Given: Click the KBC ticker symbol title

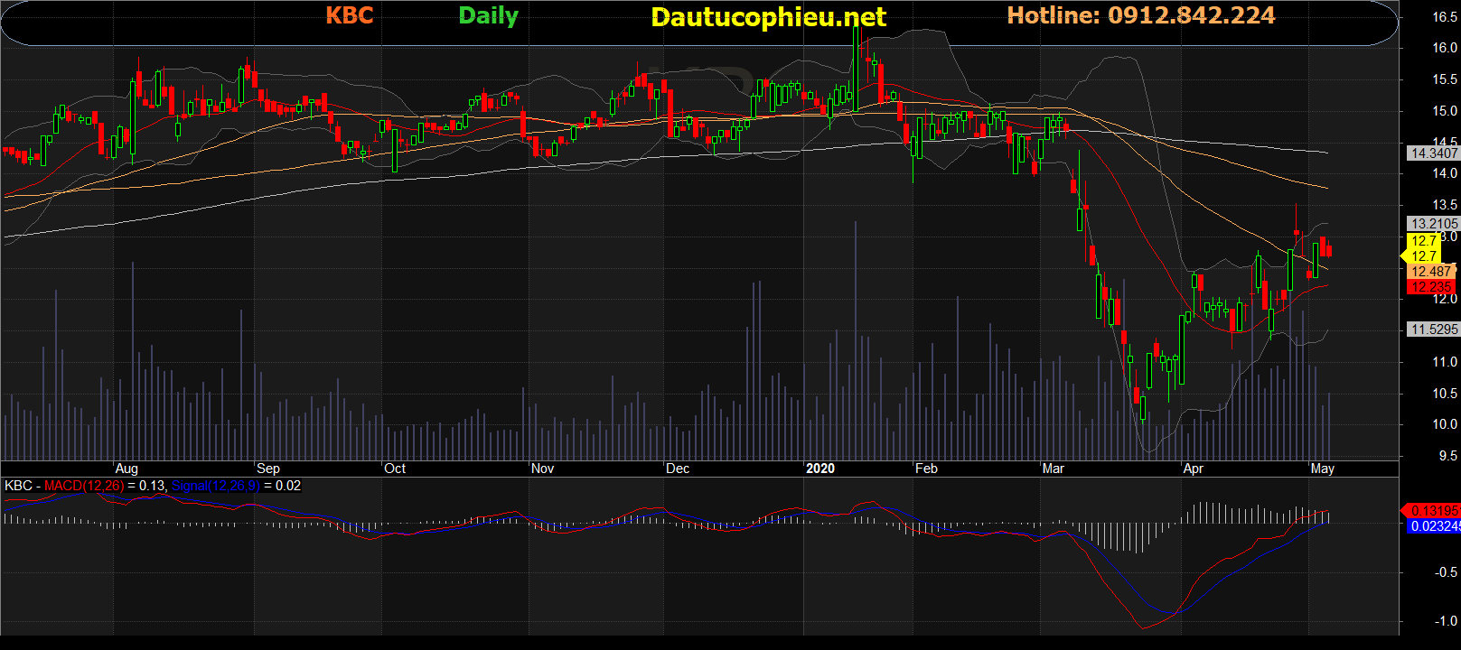Looking at the screenshot, I should point(349,15).
